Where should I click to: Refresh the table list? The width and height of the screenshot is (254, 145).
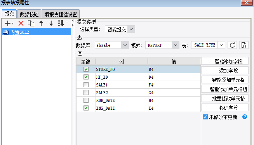(x=232, y=45)
